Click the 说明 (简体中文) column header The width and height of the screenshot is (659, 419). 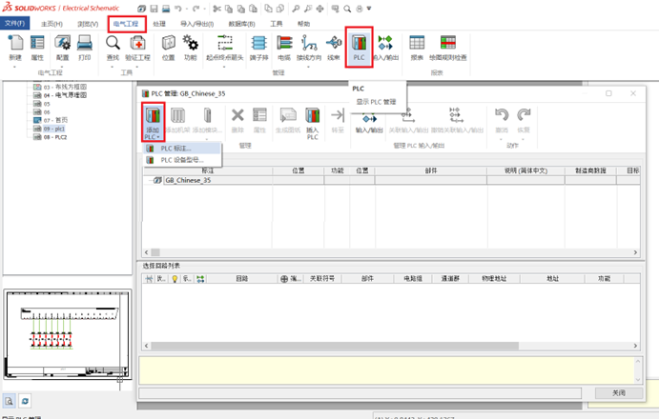click(525, 170)
